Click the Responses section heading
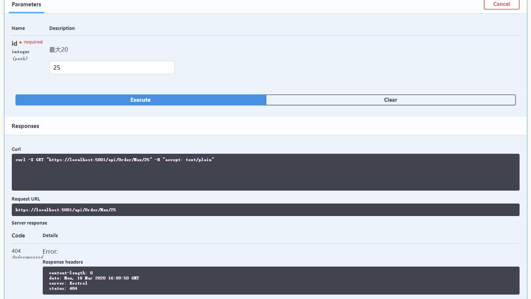Viewport: 531px width, 299px height. point(25,126)
